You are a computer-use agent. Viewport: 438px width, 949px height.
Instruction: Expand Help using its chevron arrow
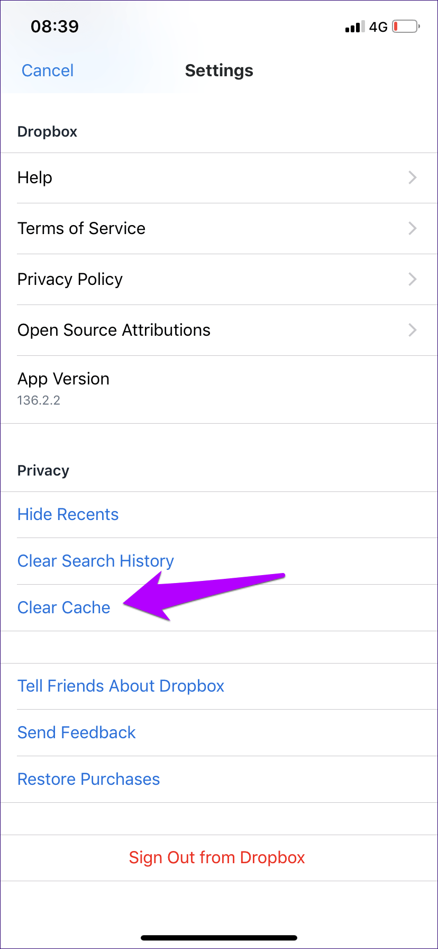pyautogui.click(x=413, y=178)
